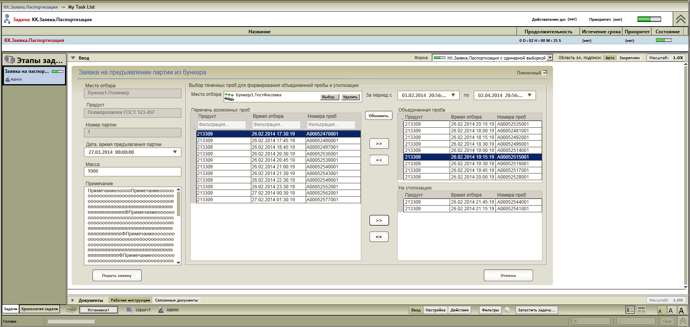Click the Примечание scrollbar down arrow

click(x=179, y=263)
